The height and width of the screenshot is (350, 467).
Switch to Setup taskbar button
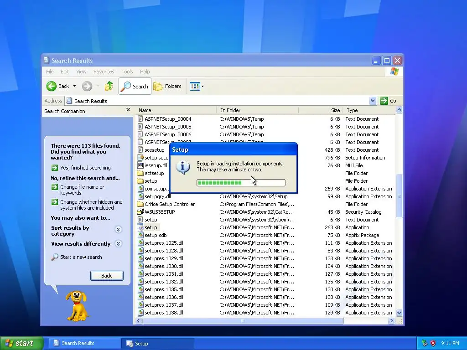click(x=157, y=343)
